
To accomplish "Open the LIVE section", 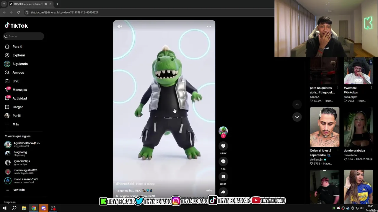I will pyautogui.click(x=12, y=81).
